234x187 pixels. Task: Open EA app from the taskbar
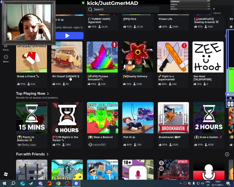click(x=49, y=183)
